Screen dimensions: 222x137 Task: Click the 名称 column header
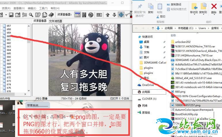click(173, 35)
